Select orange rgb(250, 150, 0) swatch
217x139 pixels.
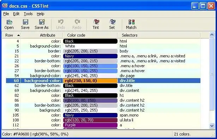[90, 81]
